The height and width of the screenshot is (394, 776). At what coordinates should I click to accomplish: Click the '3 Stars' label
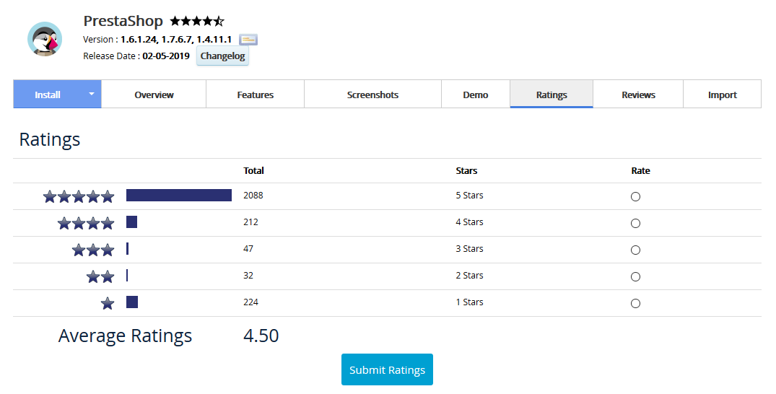469,249
